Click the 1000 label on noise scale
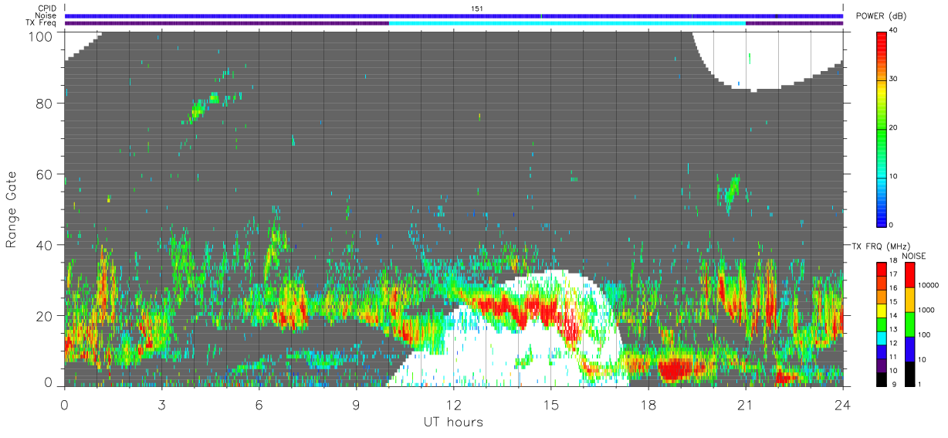948x438 pixels. click(x=926, y=310)
